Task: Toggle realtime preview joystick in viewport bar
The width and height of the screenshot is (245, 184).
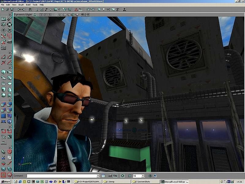Action: coord(35,14)
